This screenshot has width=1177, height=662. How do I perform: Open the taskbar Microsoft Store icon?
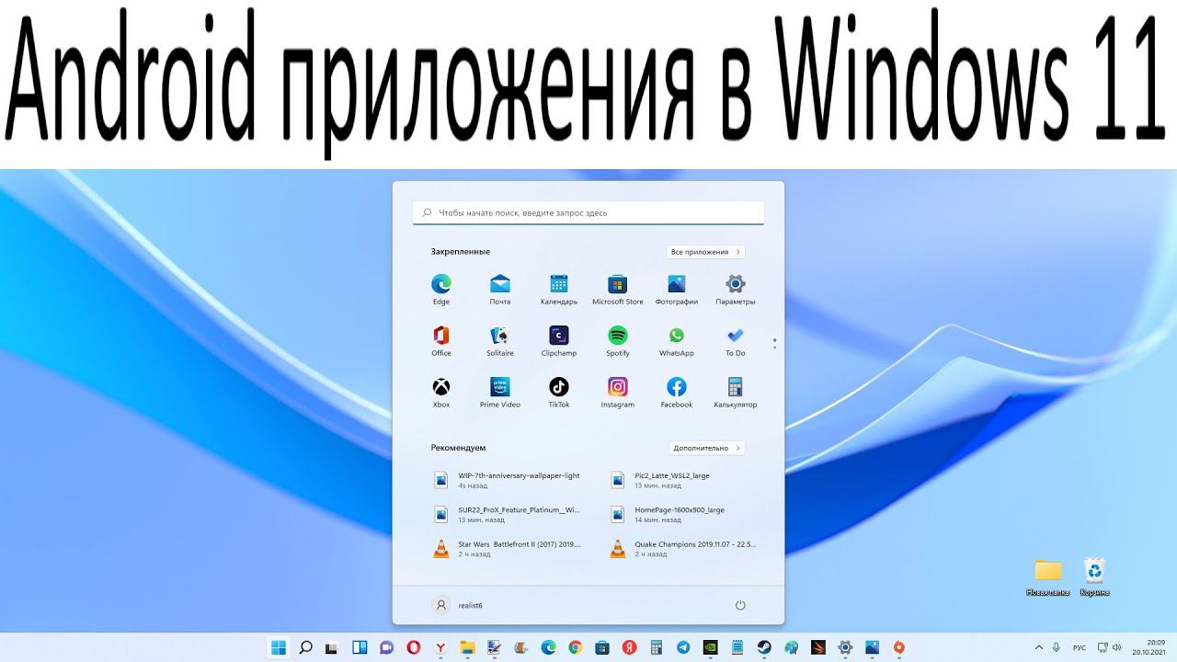[x=602, y=647]
